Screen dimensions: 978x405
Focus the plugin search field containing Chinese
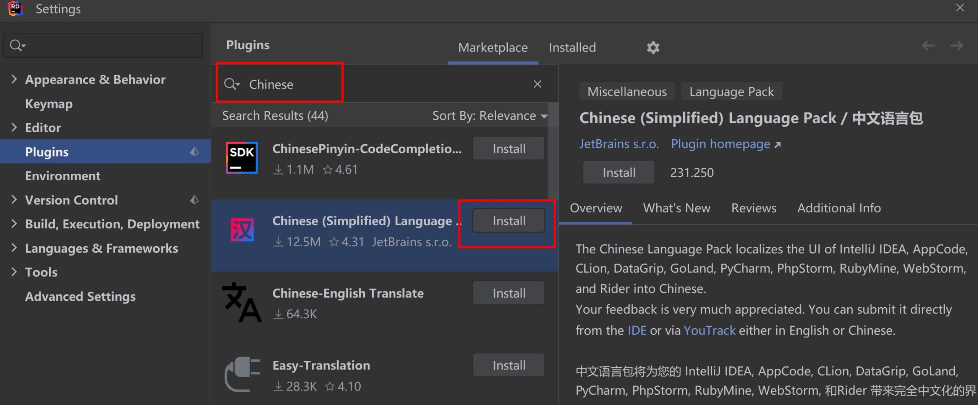(385, 84)
